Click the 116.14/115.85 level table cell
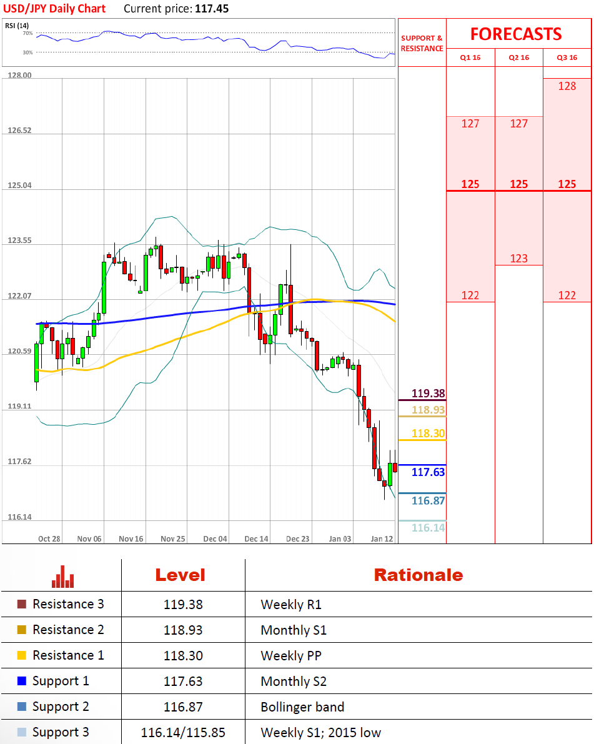 (183, 733)
